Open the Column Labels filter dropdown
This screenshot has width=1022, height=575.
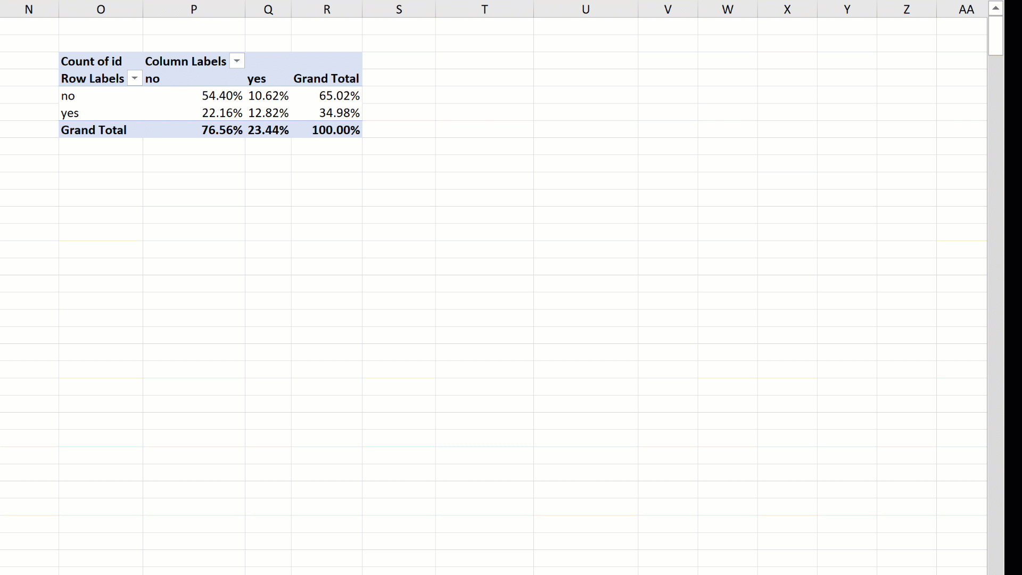click(237, 61)
